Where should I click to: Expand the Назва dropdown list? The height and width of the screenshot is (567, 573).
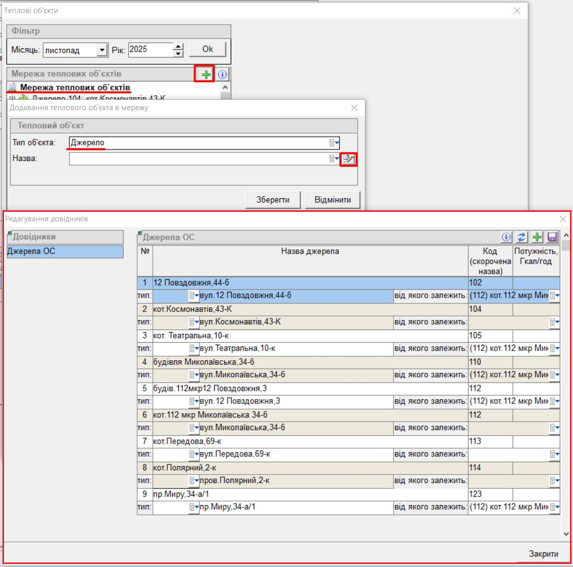334,158
